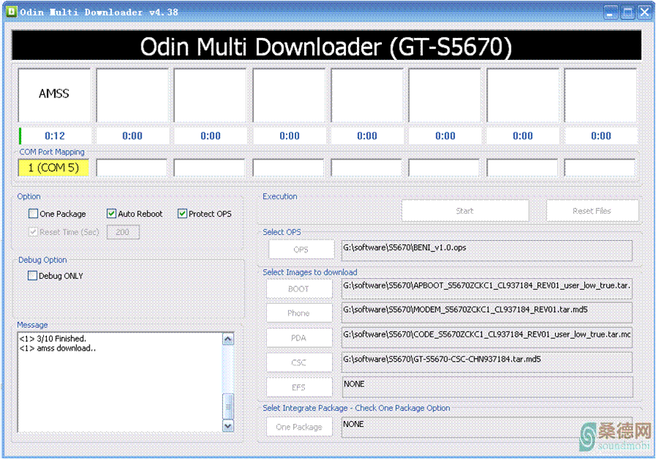Click the Phone path field with MODEM file
The image size is (656, 459).
487,313
